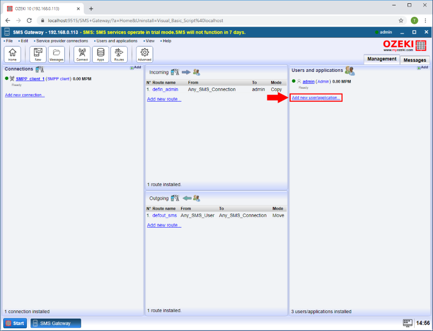Click Add new route under Incoming
Viewport: 433px width, 331px height.
164,99
